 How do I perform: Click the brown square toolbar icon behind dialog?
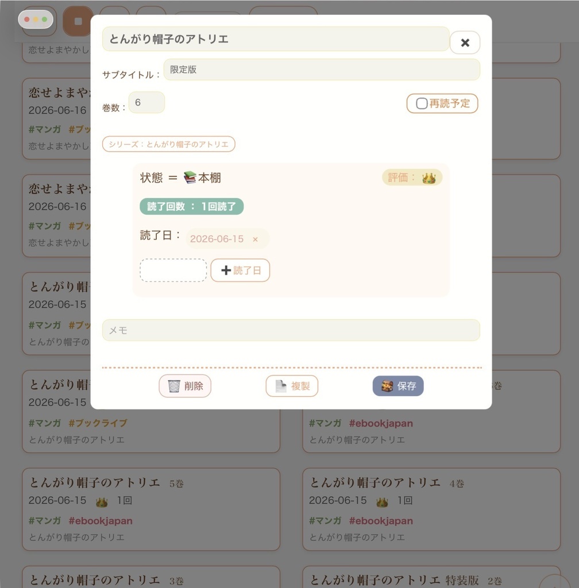point(78,21)
